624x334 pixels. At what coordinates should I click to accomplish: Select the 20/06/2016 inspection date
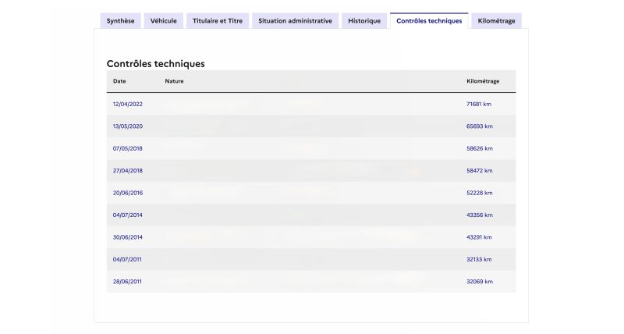click(128, 193)
